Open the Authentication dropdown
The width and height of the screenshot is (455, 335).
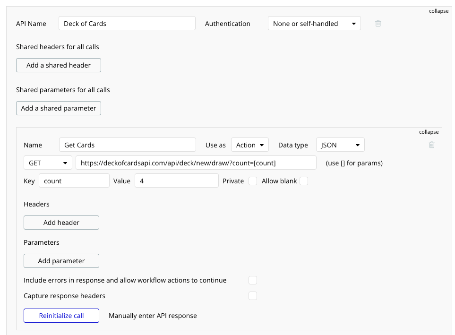click(314, 24)
